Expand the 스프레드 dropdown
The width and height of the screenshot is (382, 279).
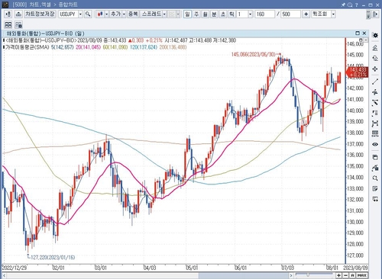[x=164, y=14]
